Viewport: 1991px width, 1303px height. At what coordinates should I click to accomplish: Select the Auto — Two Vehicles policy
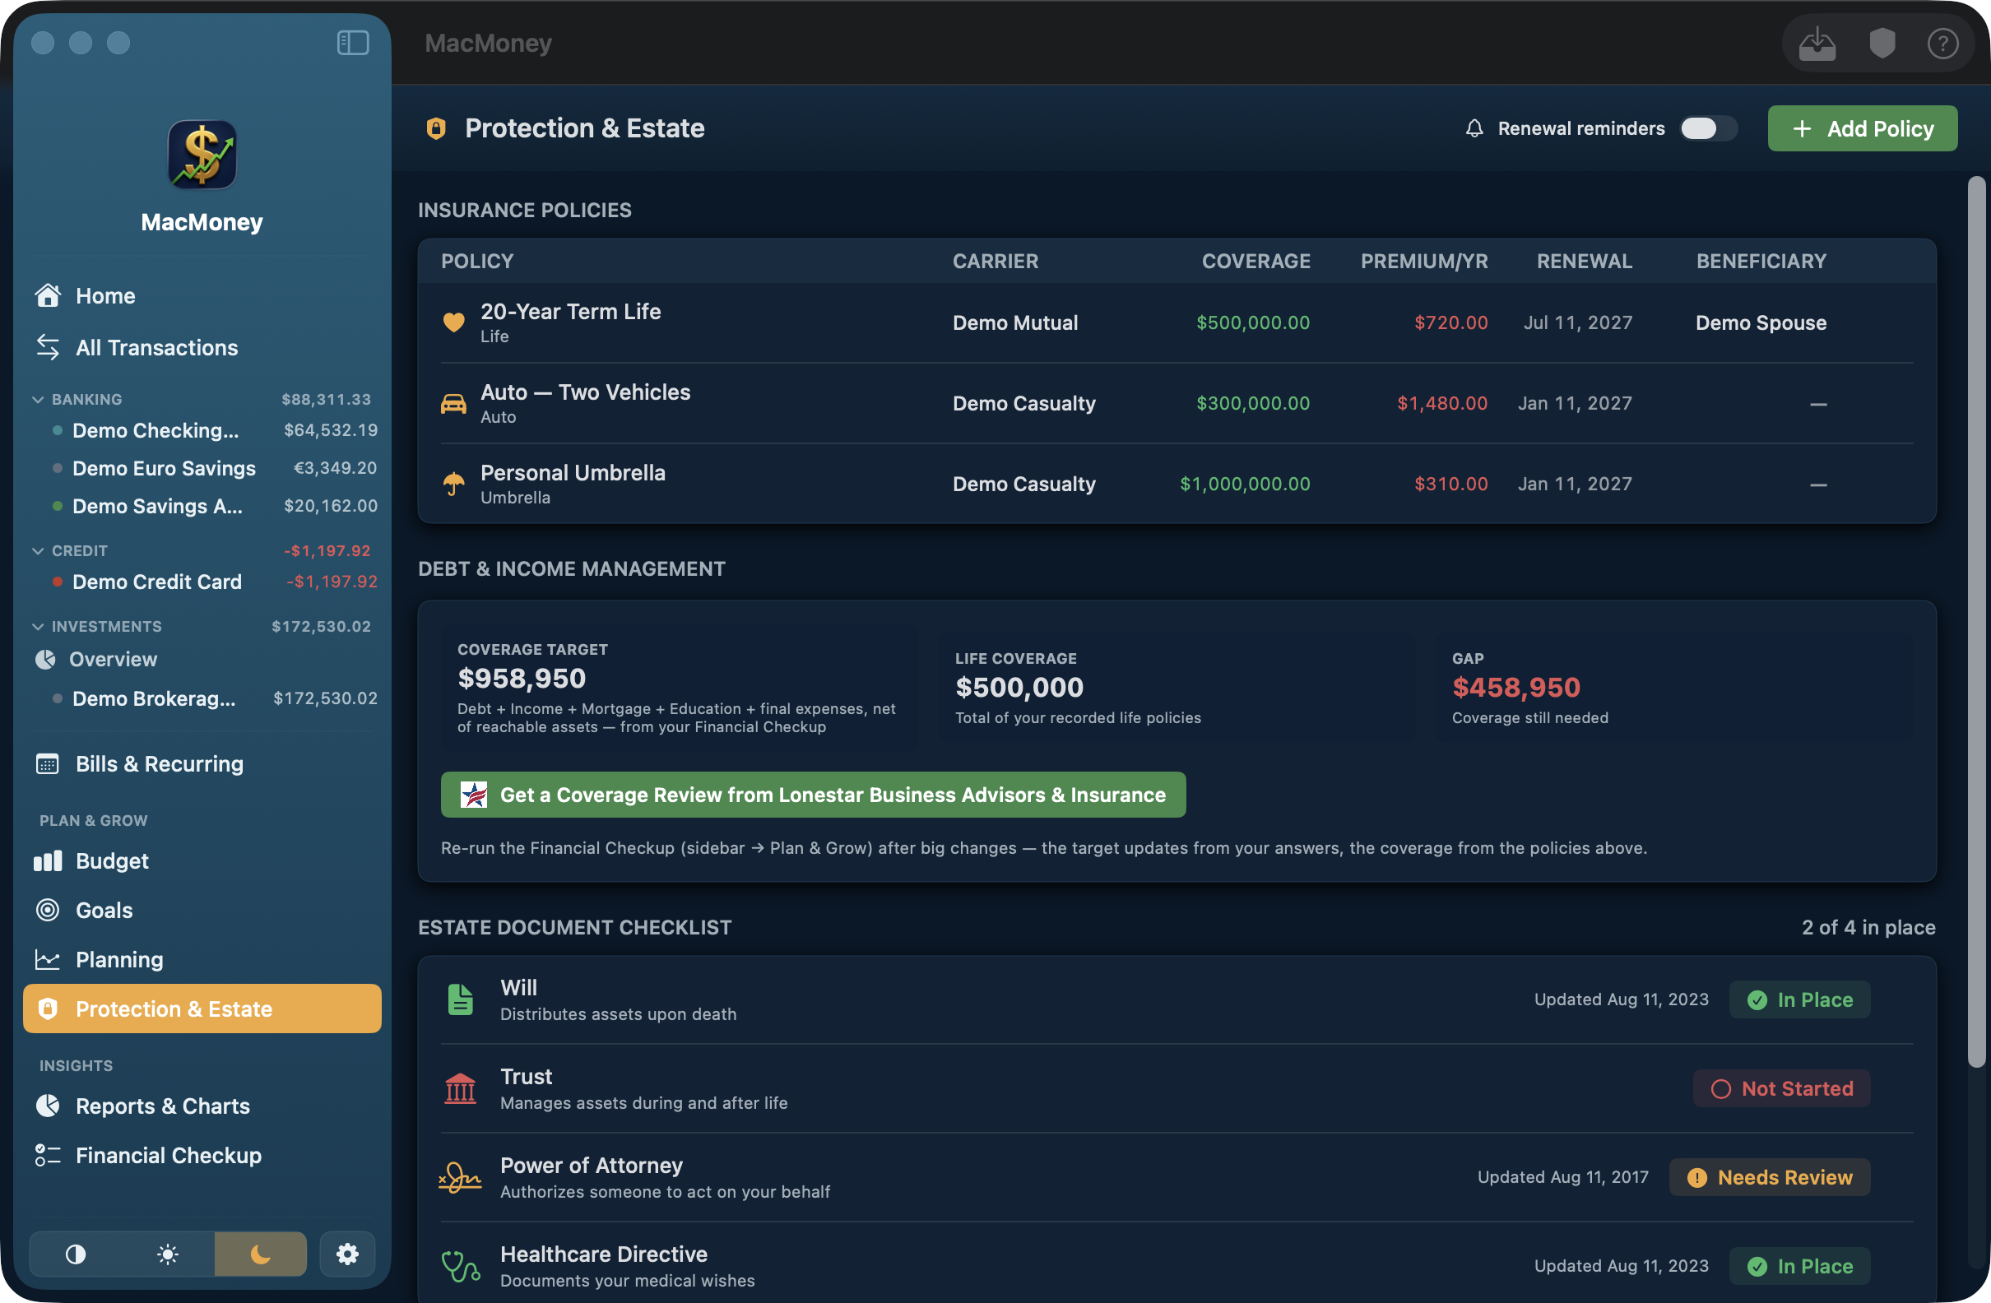1177,403
